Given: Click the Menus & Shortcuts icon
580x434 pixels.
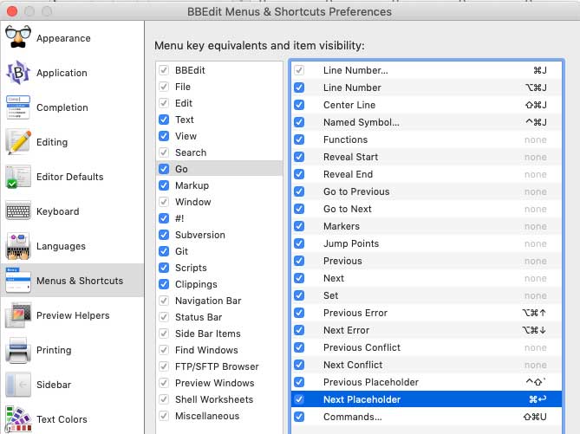Looking at the screenshot, I should [x=18, y=281].
